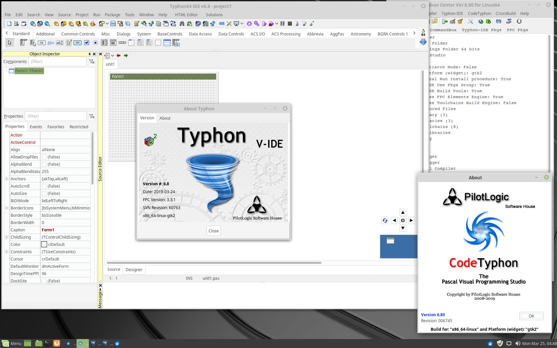Expand the Constraints property
This screenshot has width=557, height=348.
tap(7, 252)
